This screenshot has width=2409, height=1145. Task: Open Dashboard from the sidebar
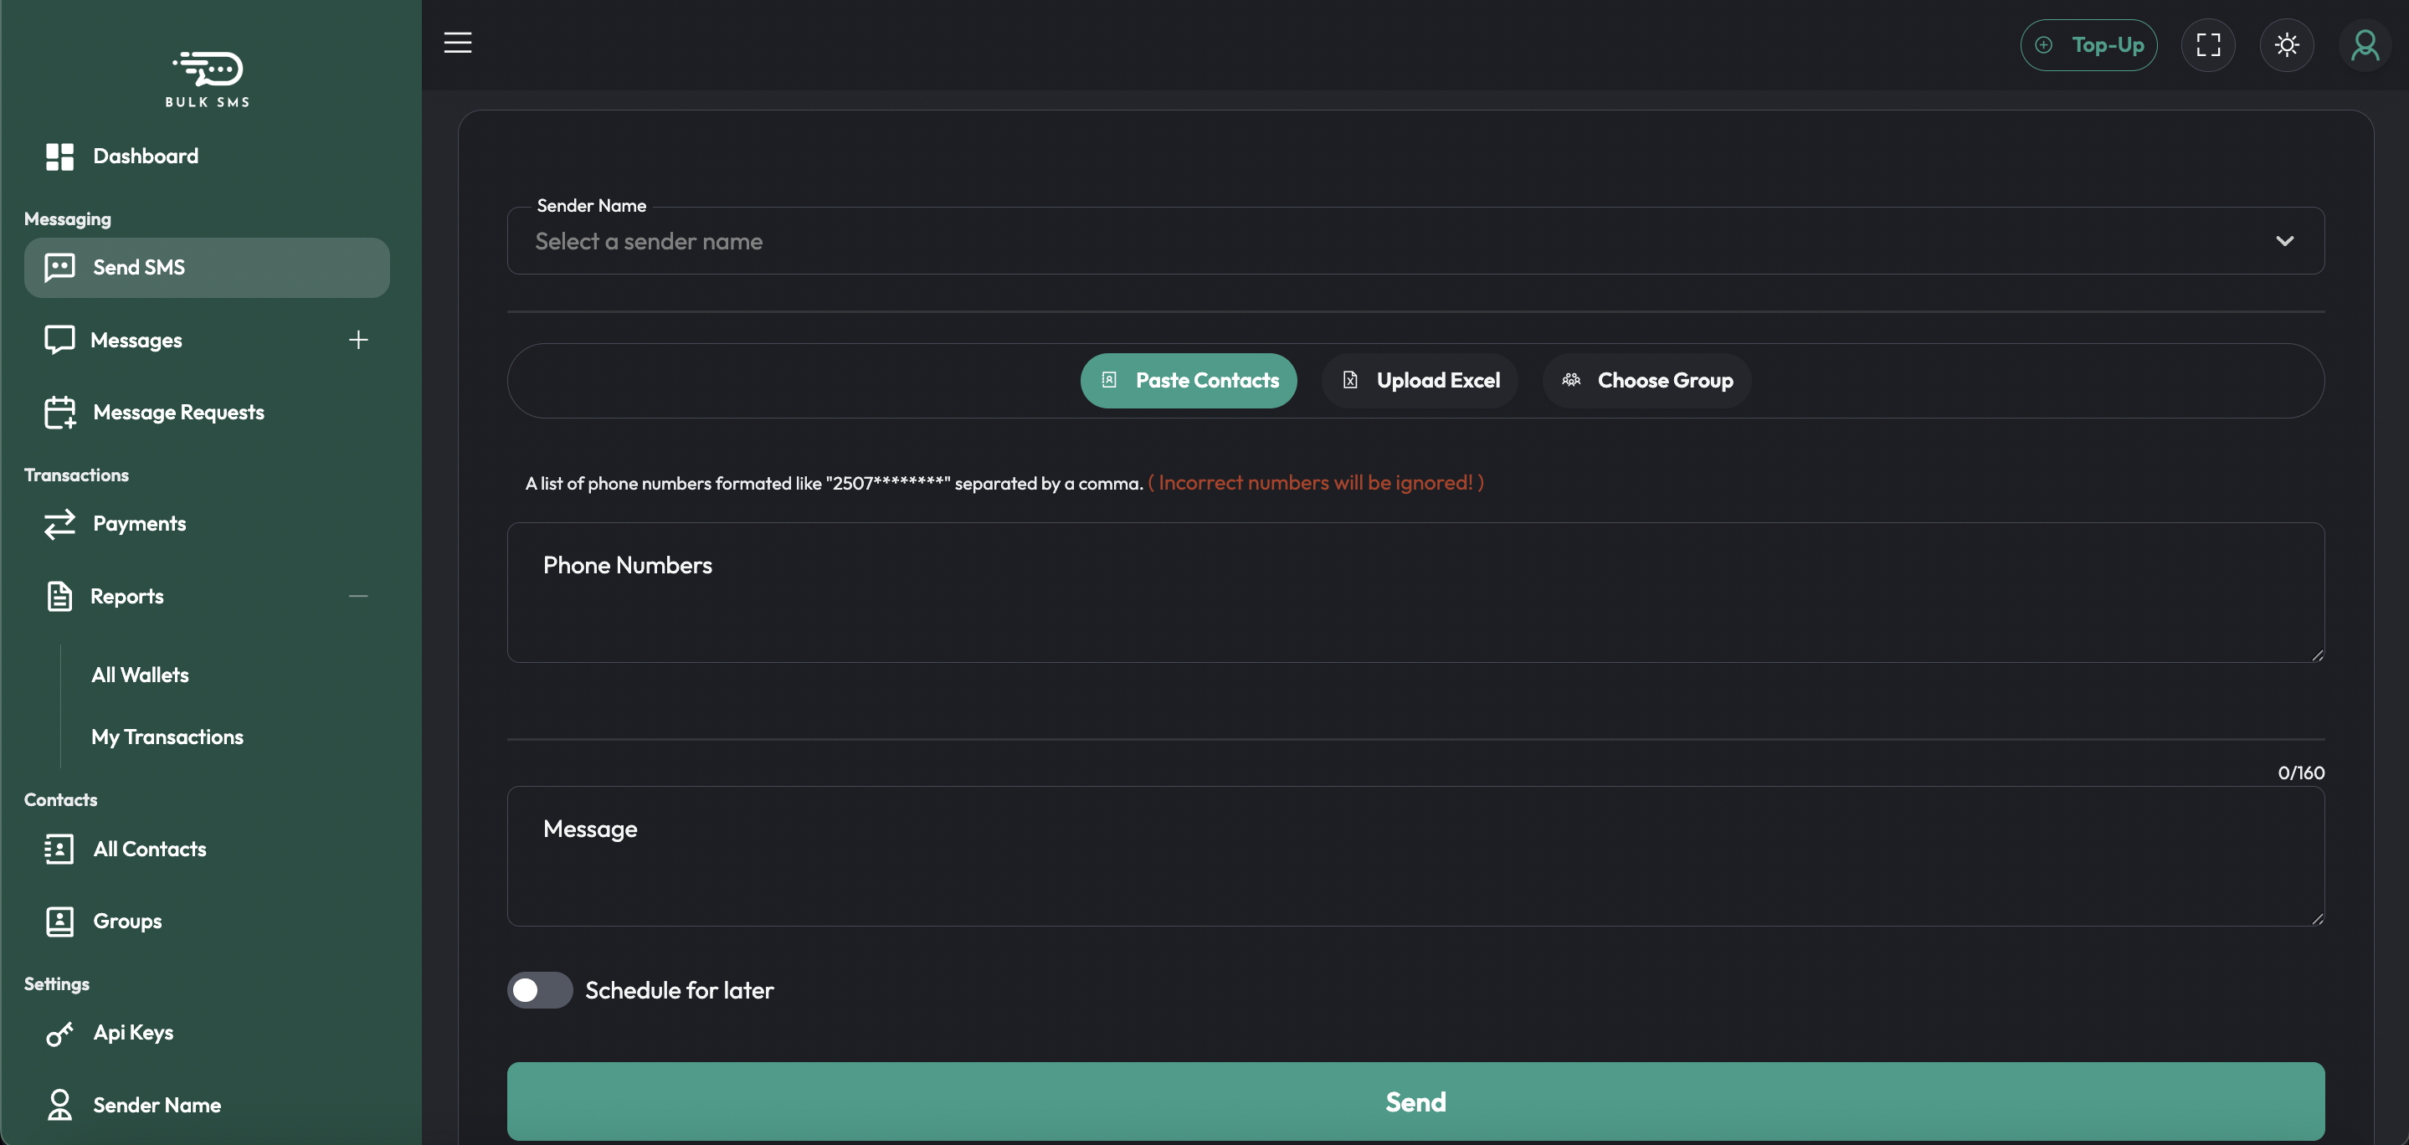[145, 157]
